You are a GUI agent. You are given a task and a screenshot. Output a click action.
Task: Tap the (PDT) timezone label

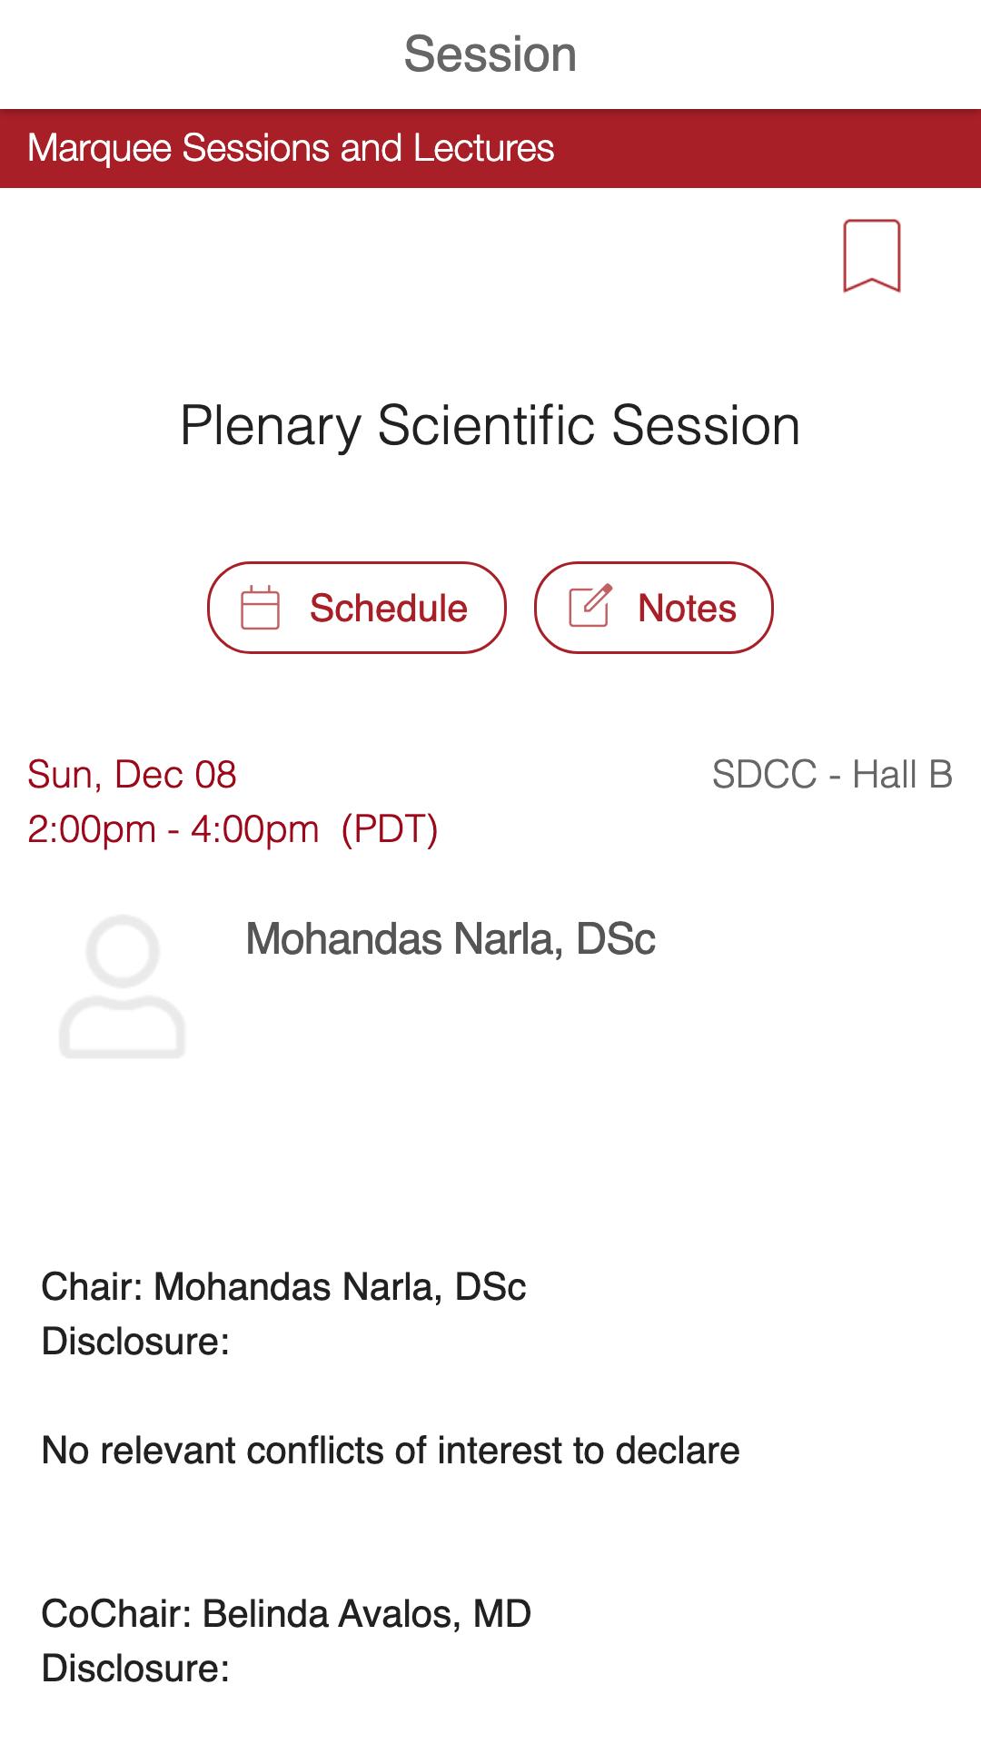tap(390, 829)
